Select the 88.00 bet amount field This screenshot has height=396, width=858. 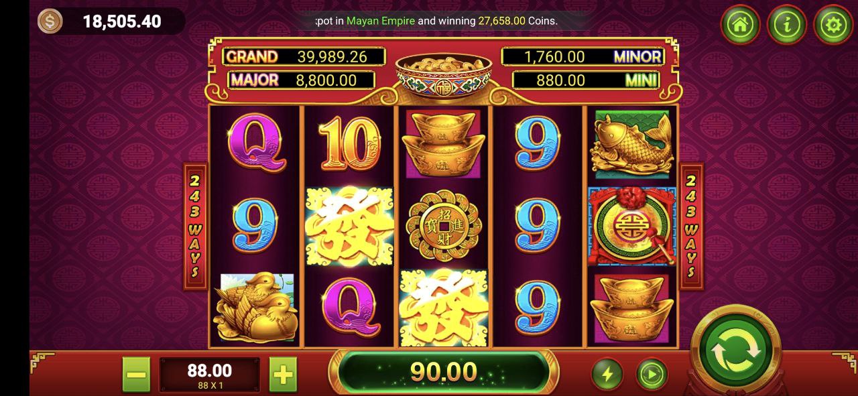pyautogui.click(x=209, y=375)
